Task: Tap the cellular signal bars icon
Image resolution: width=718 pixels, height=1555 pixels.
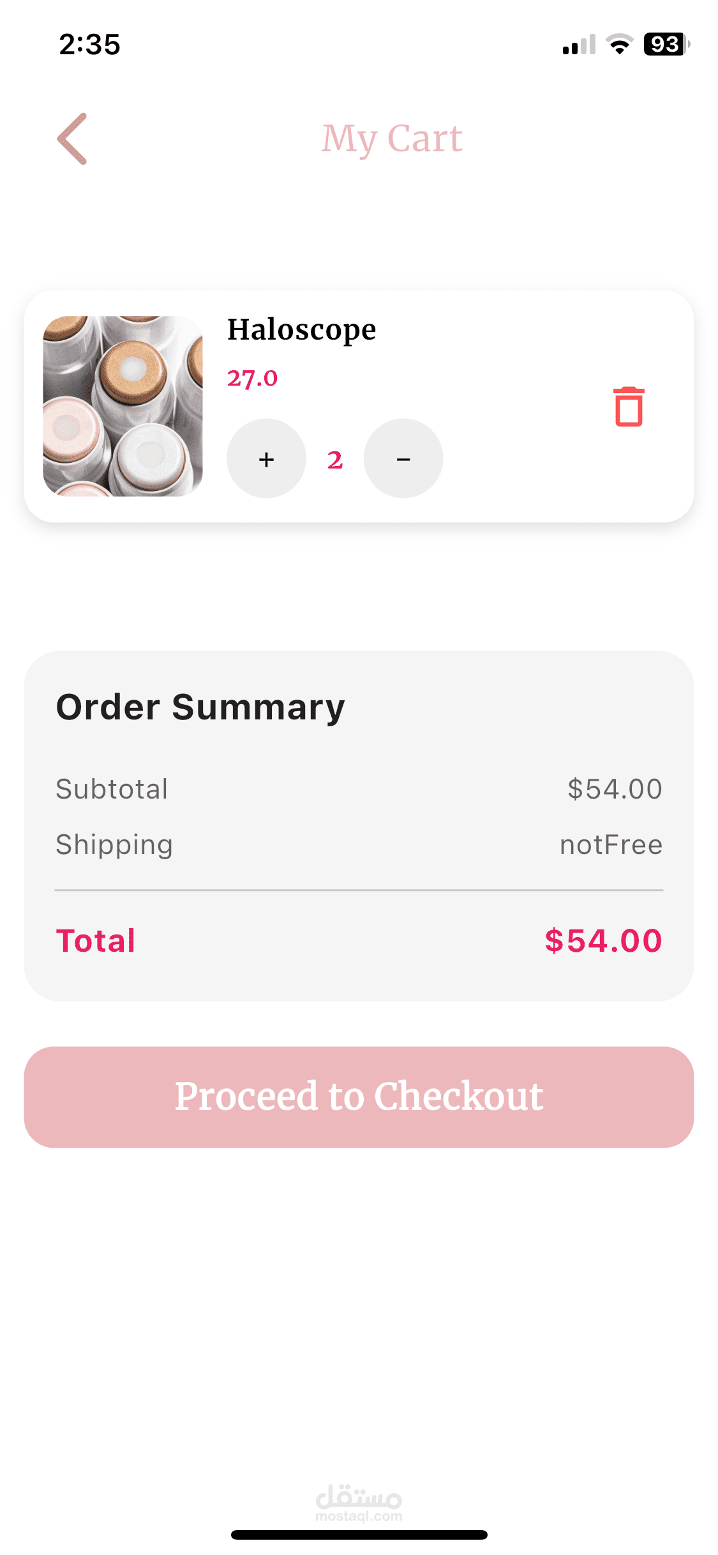Action: click(579, 44)
